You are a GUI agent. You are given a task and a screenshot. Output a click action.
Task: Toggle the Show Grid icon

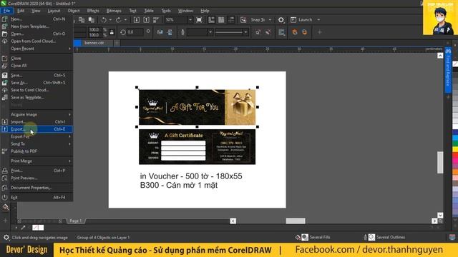221,20
